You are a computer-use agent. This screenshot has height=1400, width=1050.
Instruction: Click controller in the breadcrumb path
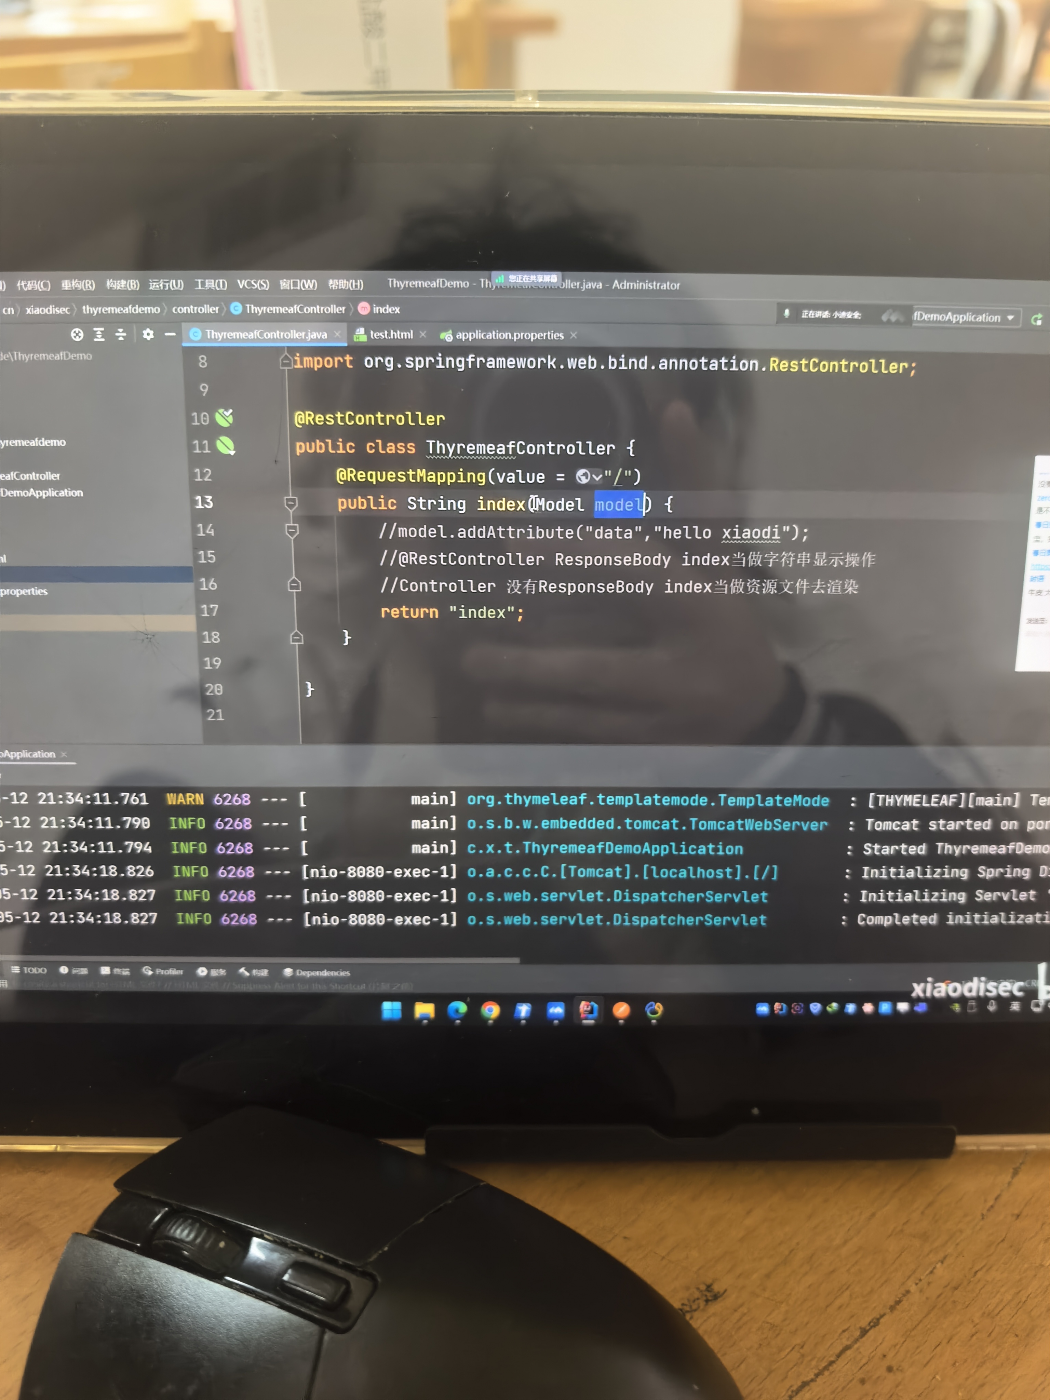[x=195, y=309]
